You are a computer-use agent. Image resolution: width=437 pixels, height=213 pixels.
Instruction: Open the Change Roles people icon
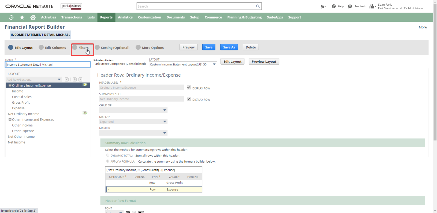pos(373,6)
